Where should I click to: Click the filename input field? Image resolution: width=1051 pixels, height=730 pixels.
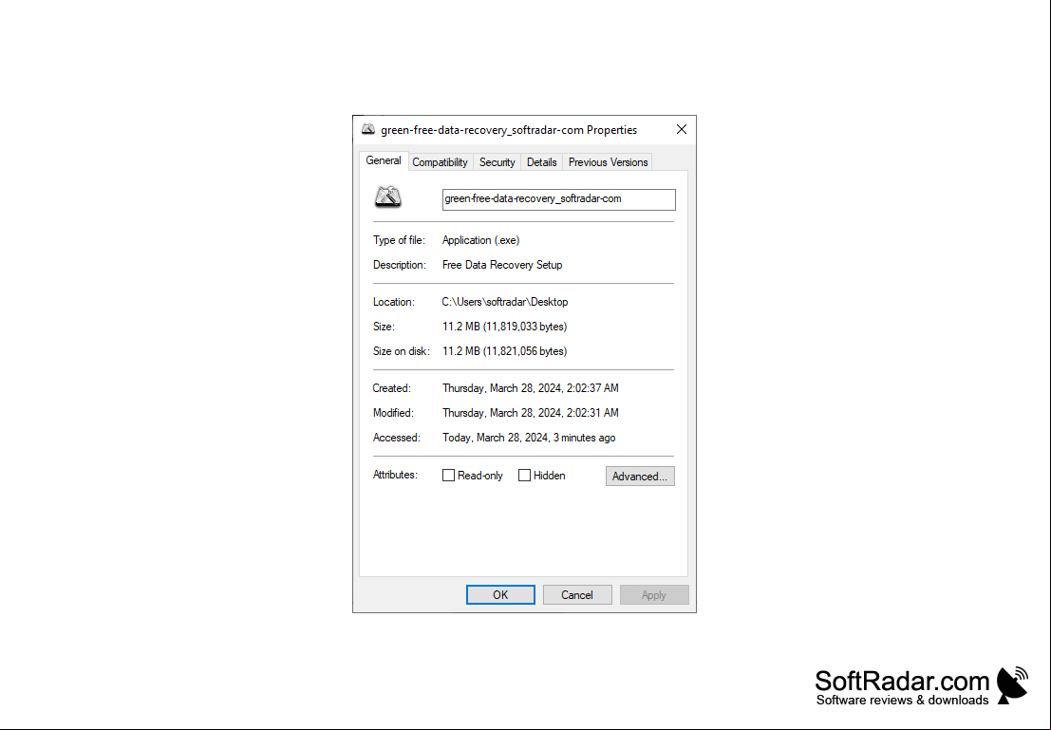point(558,199)
